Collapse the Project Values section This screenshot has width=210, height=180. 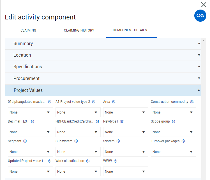pos(103,90)
